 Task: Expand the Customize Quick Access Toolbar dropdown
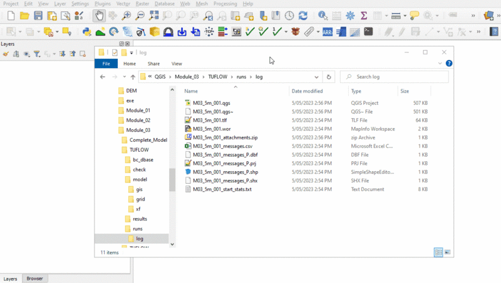132,52
